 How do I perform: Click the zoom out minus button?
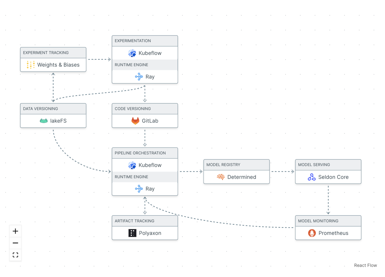15,243
